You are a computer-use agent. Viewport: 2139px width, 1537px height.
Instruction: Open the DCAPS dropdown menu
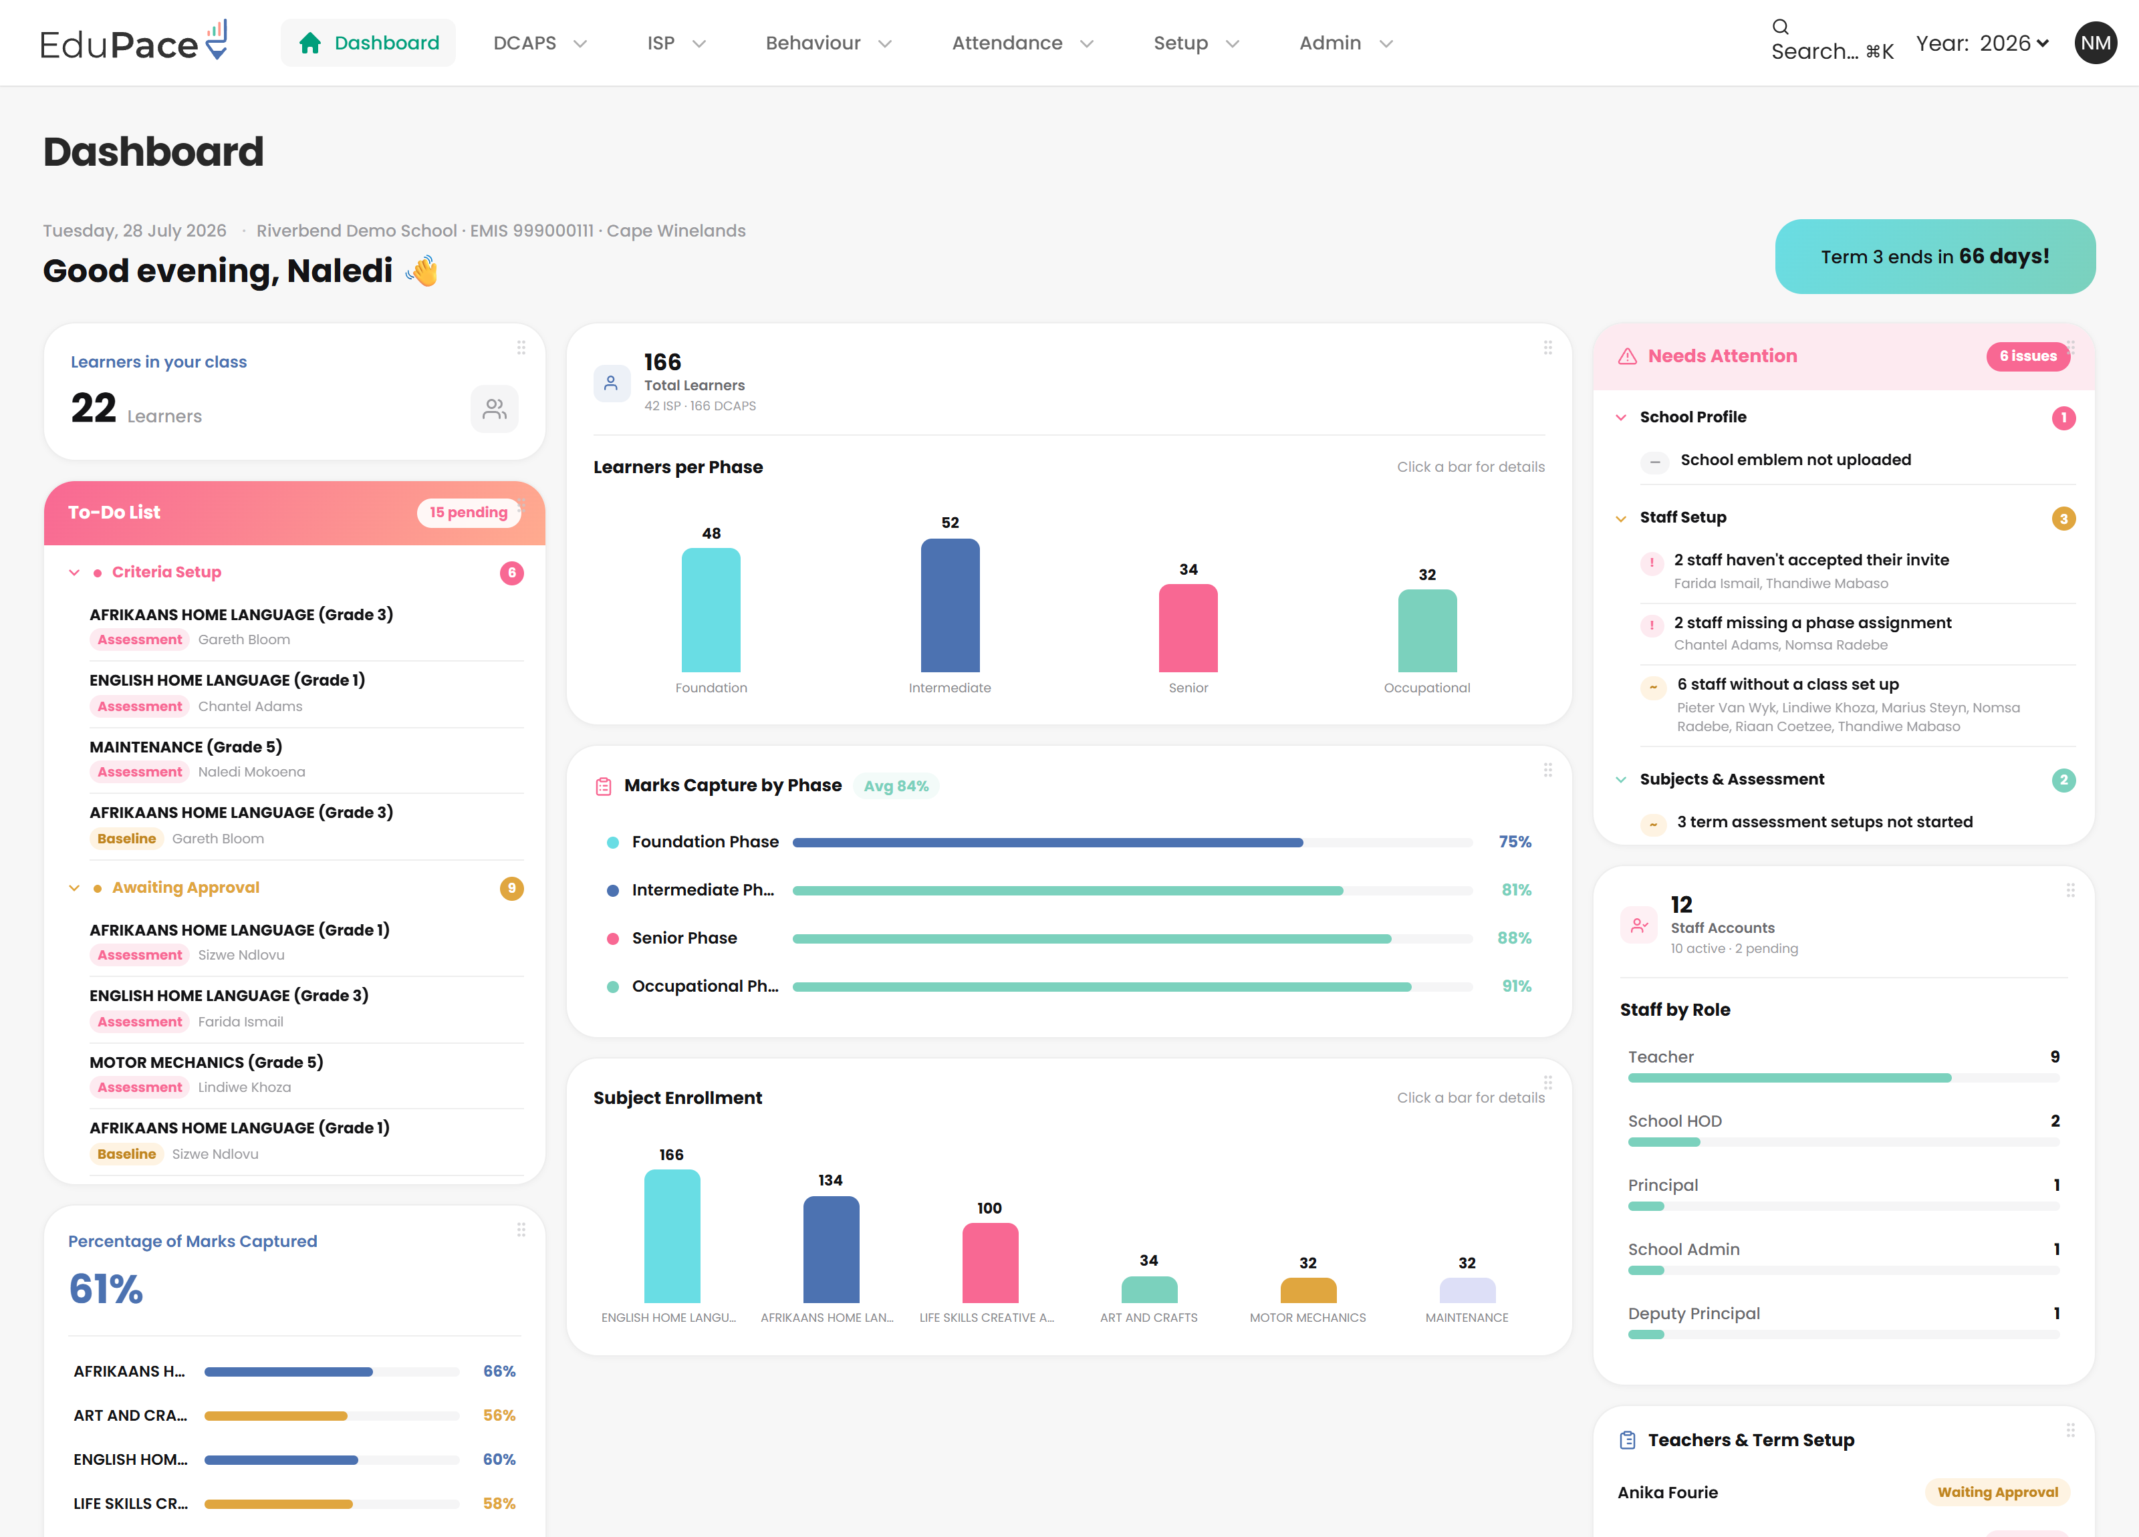pyautogui.click(x=540, y=43)
